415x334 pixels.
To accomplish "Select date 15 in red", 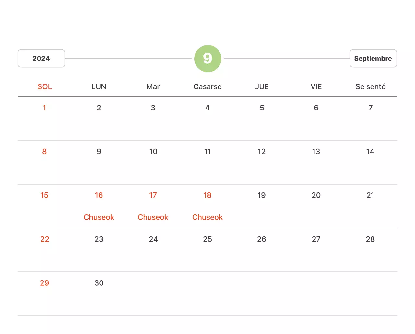I will (44, 195).
